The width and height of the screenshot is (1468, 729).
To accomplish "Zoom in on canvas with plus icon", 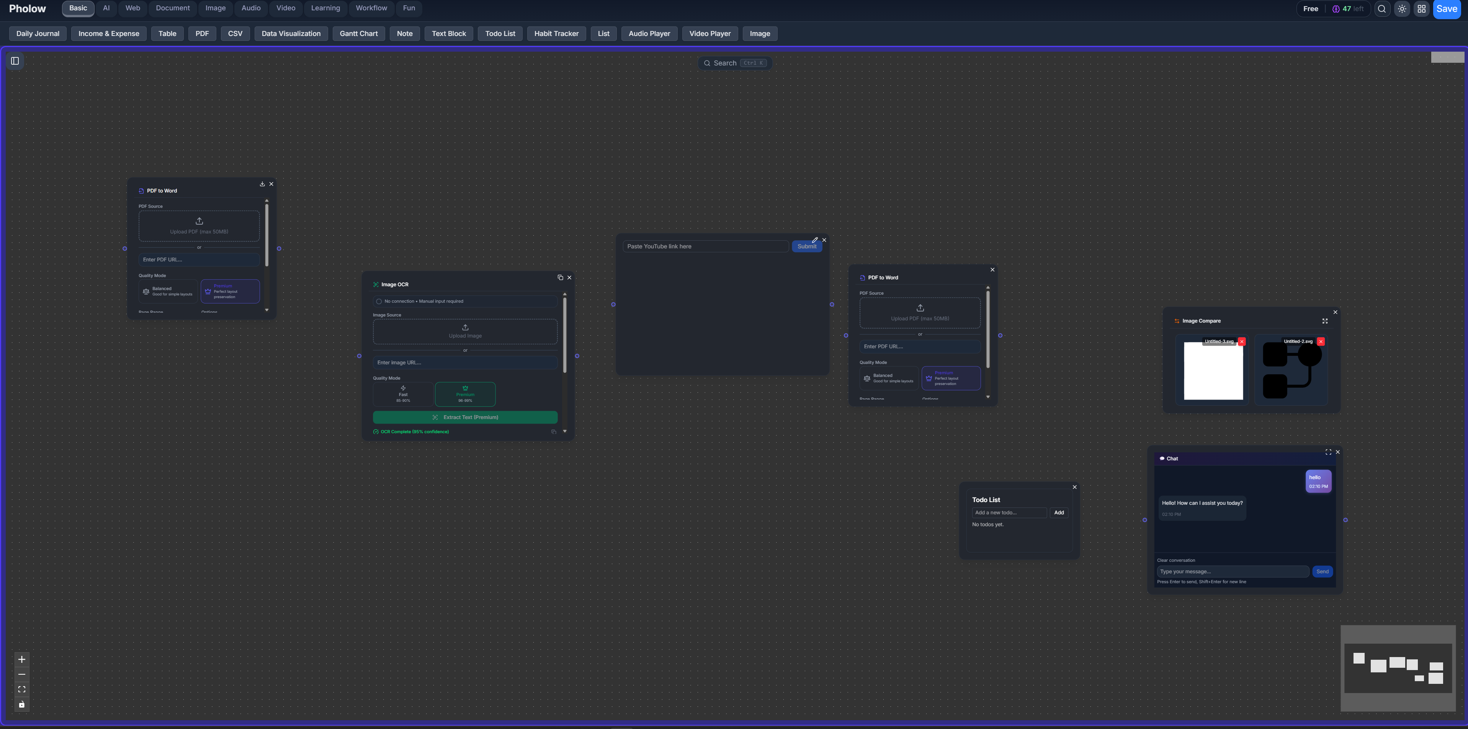I will [22, 659].
